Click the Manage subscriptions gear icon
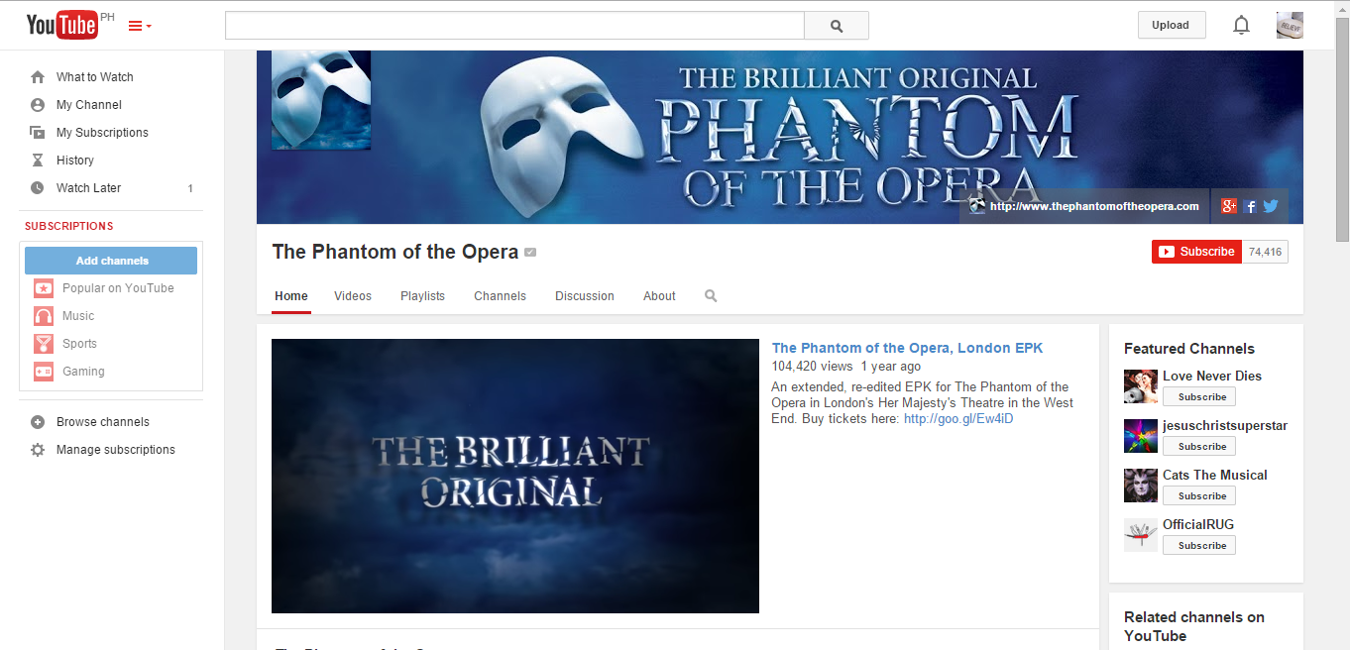The height and width of the screenshot is (650, 1350). 38,449
